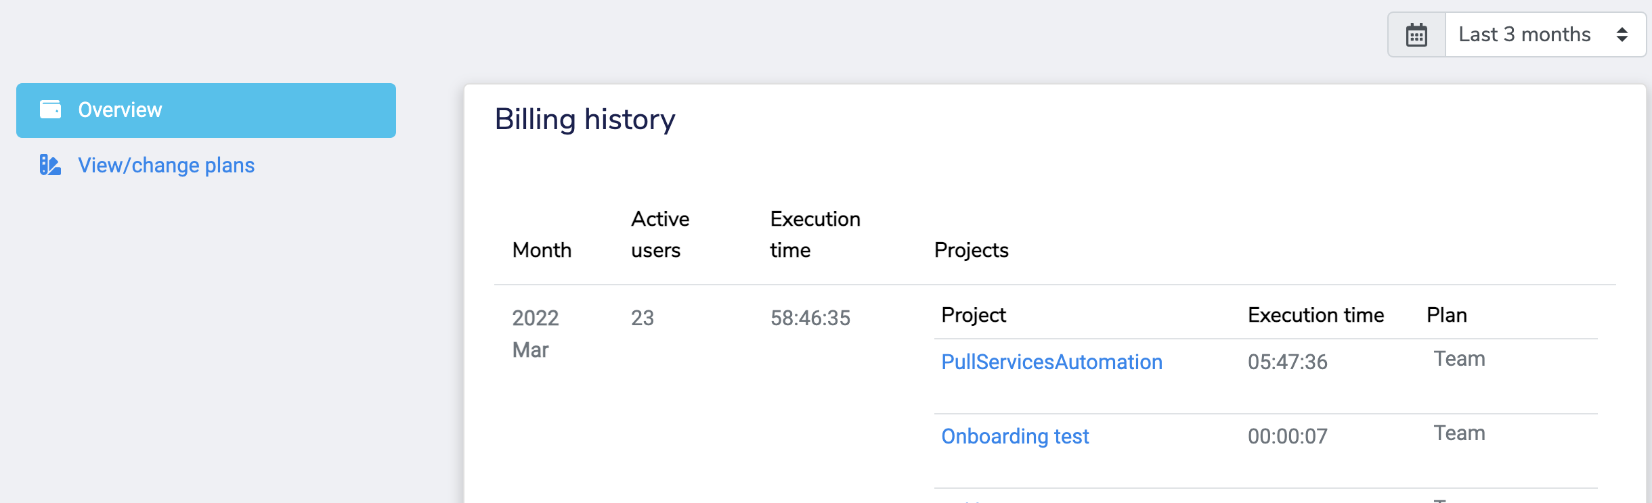Click Team plan for PullServicesAutomation
This screenshot has height=503, width=1652.
[x=1460, y=359]
